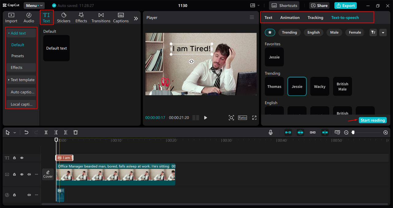Select the Wacky voice card
This screenshot has height=208, width=393.
pos(320,86)
